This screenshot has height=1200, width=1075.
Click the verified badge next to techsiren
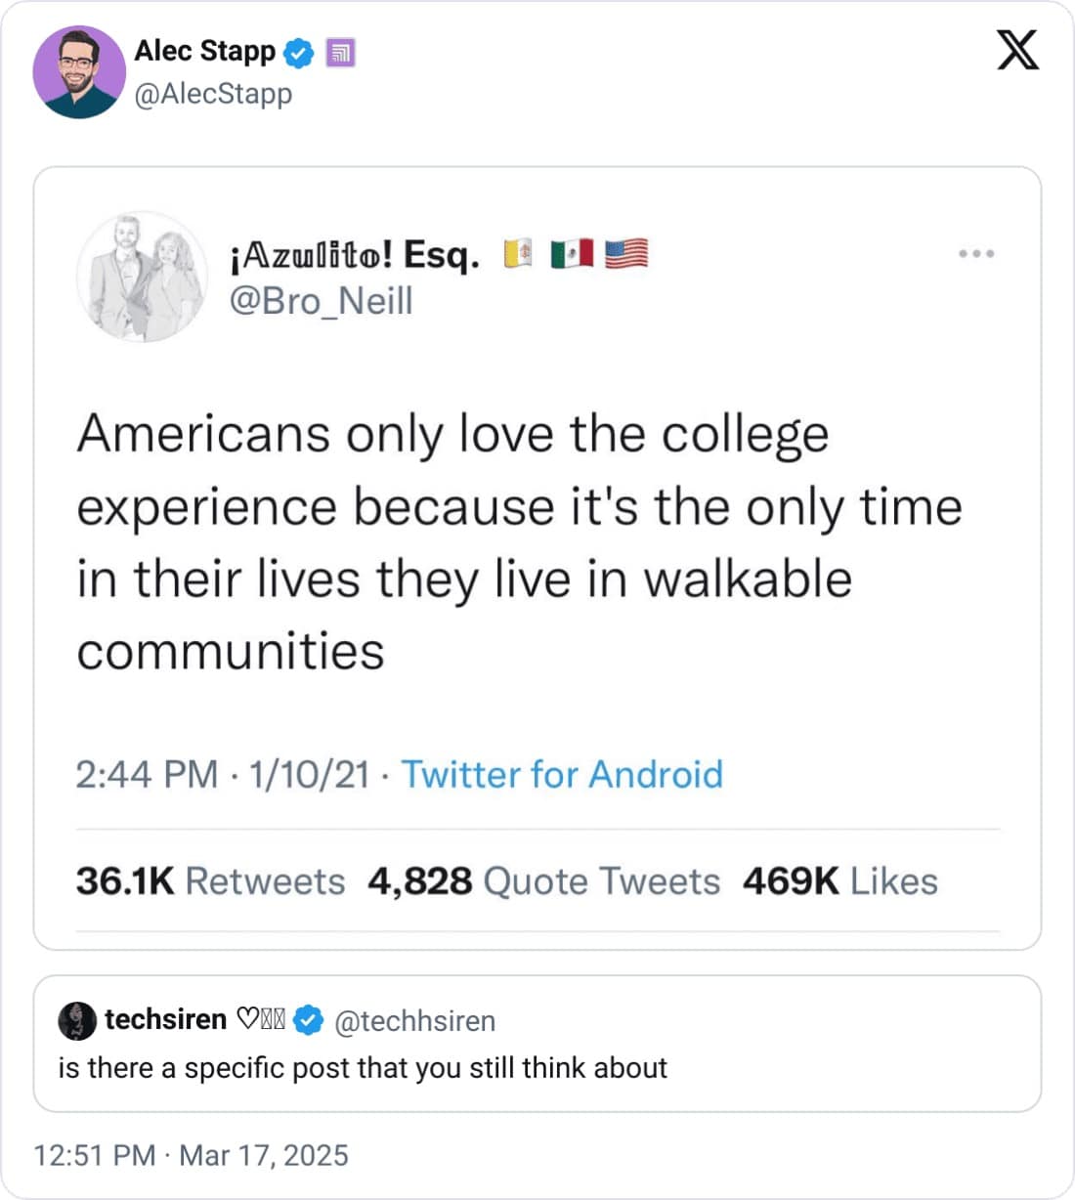point(310,1020)
